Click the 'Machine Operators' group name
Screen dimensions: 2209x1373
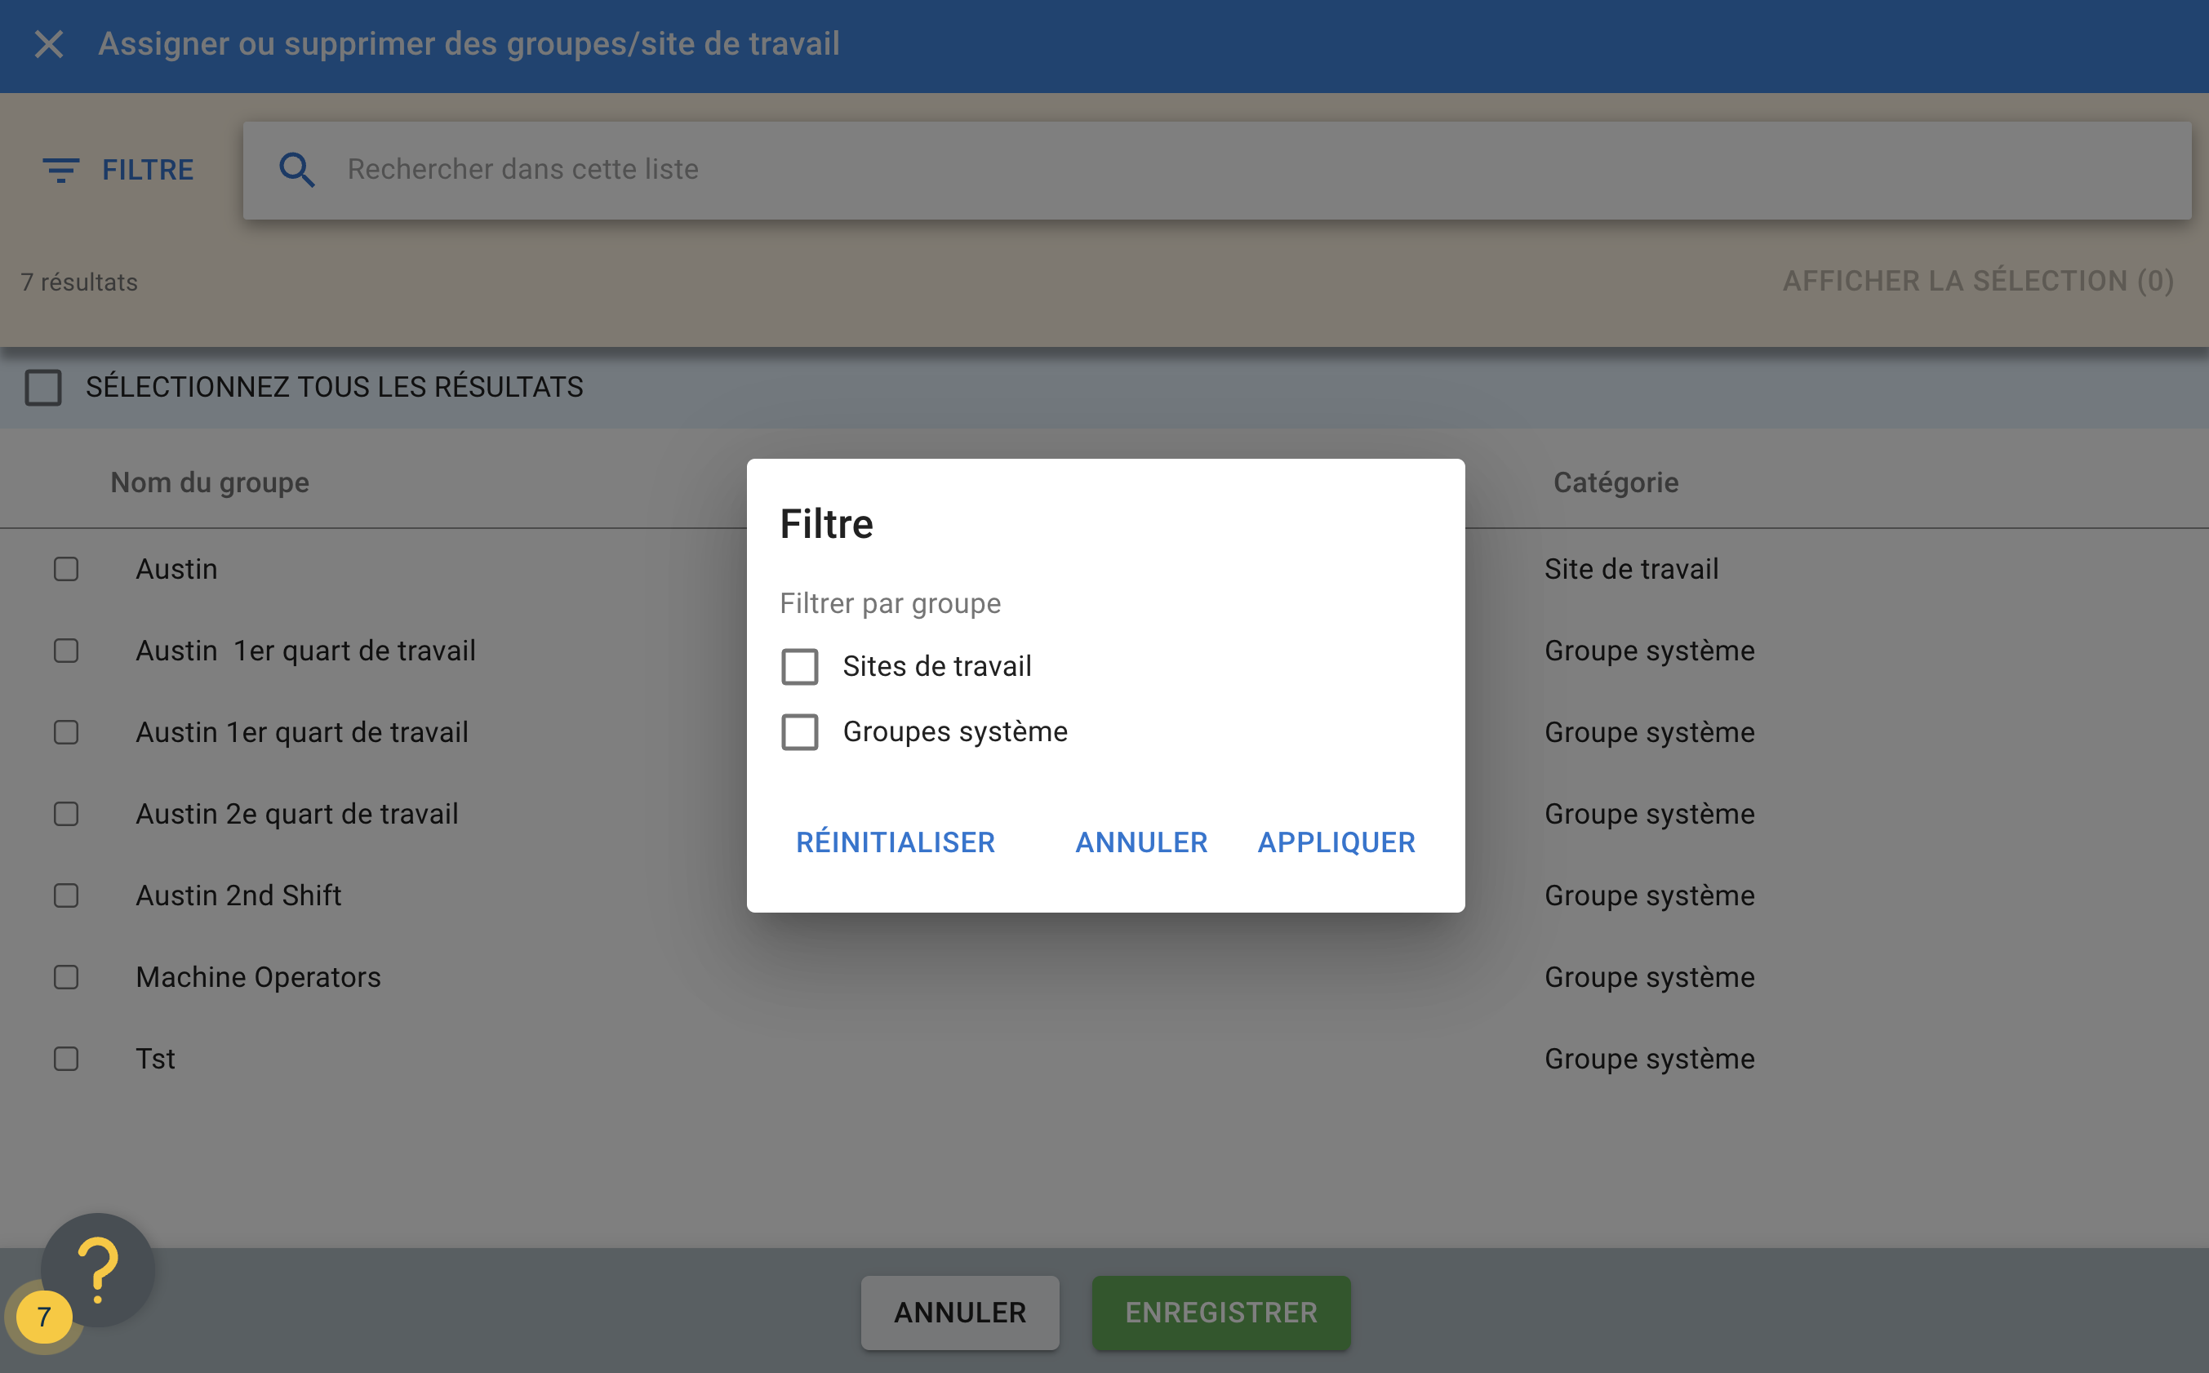(258, 977)
